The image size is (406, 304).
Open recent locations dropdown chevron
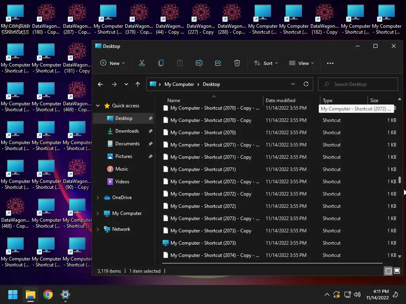[x=126, y=84]
